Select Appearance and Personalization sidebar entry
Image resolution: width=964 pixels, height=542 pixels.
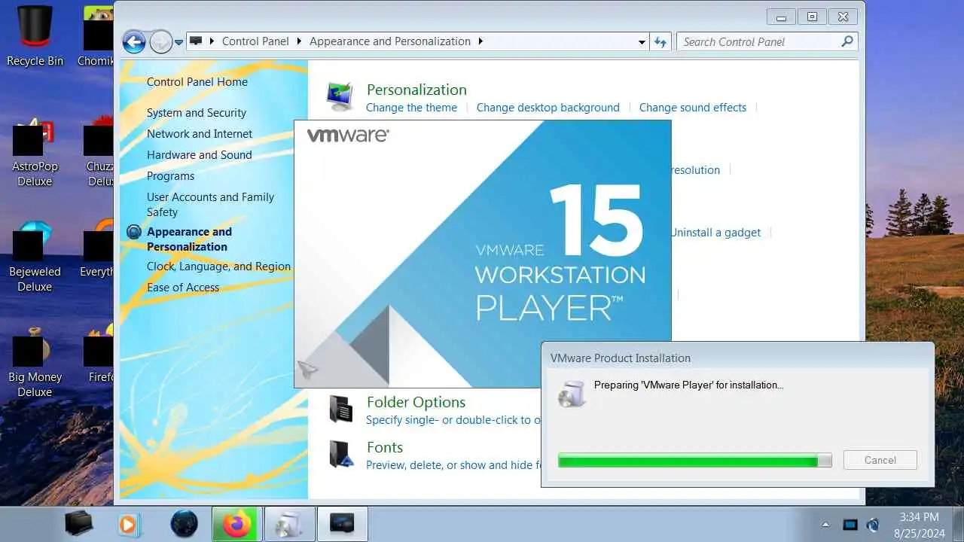[x=189, y=239]
